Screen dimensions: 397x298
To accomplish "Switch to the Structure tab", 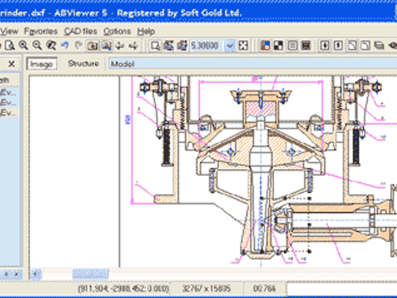I will pos(83,63).
